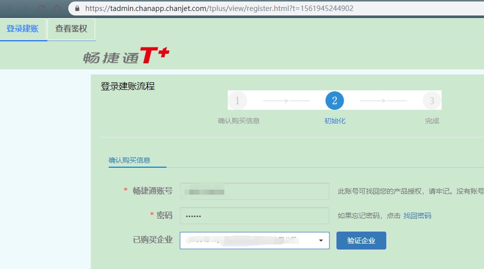Switch to the 登录建账 tab

pyautogui.click(x=23, y=29)
